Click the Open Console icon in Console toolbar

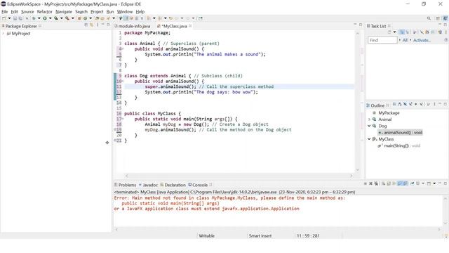[429, 183]
